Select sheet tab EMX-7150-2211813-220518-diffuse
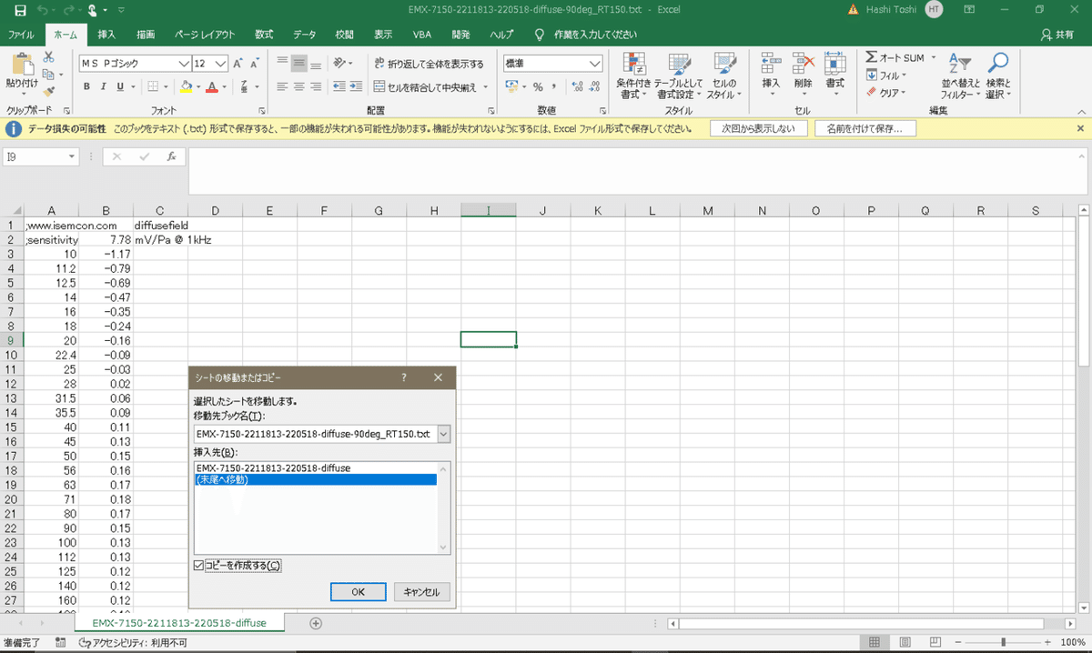 point(179,623)
